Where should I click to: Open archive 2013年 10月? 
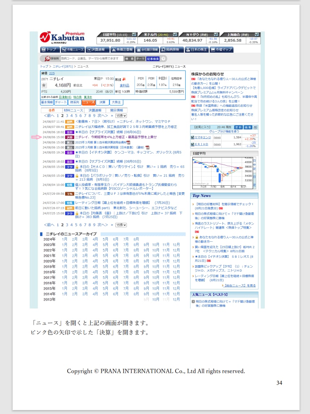156,299
